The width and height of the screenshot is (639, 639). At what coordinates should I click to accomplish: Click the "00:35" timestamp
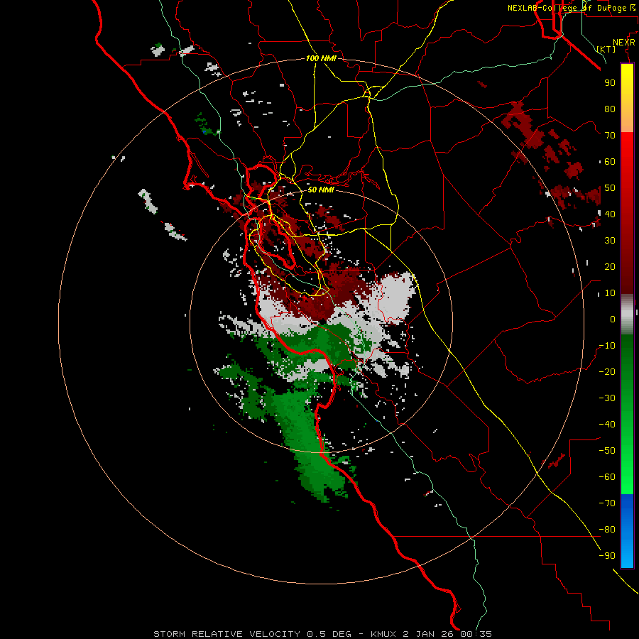pyautogui.click(x=476, y=634)
